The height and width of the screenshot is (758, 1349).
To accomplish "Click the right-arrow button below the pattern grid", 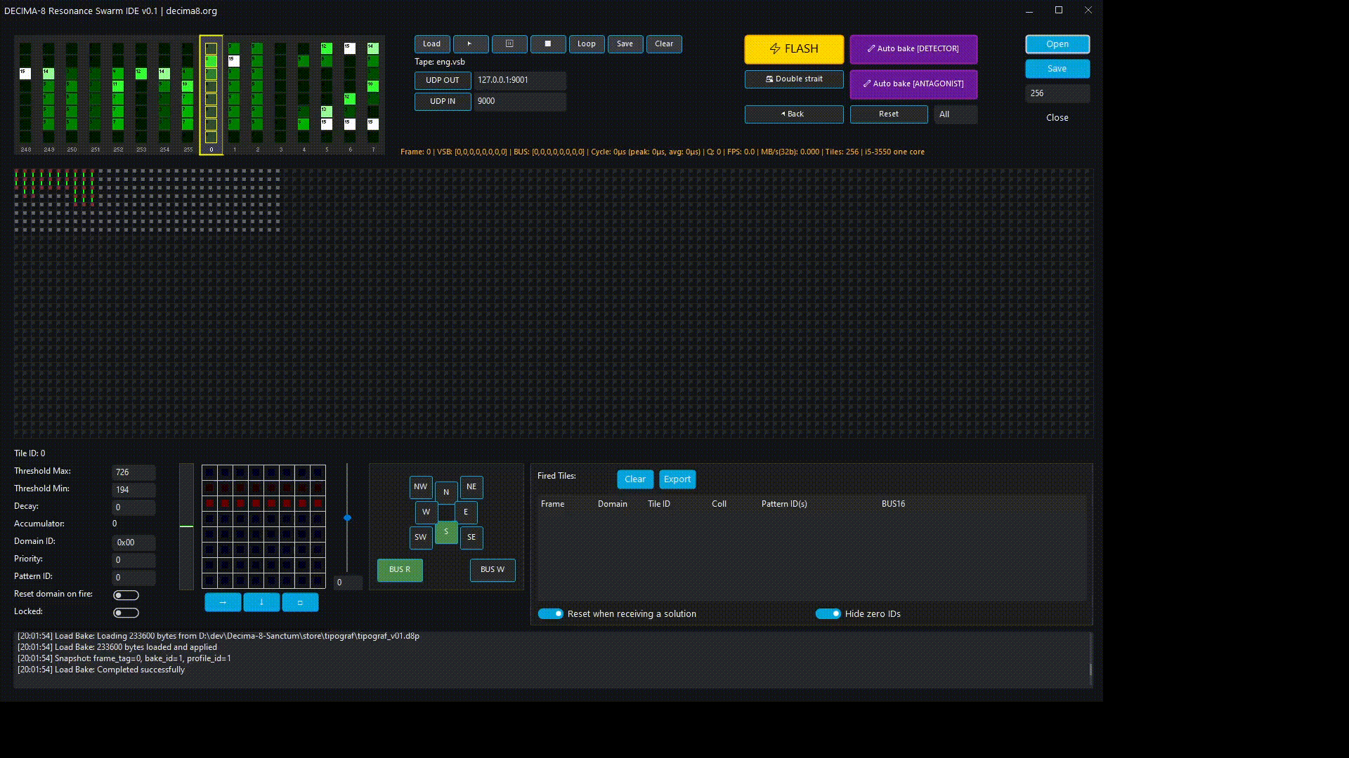I will (223, 602).
